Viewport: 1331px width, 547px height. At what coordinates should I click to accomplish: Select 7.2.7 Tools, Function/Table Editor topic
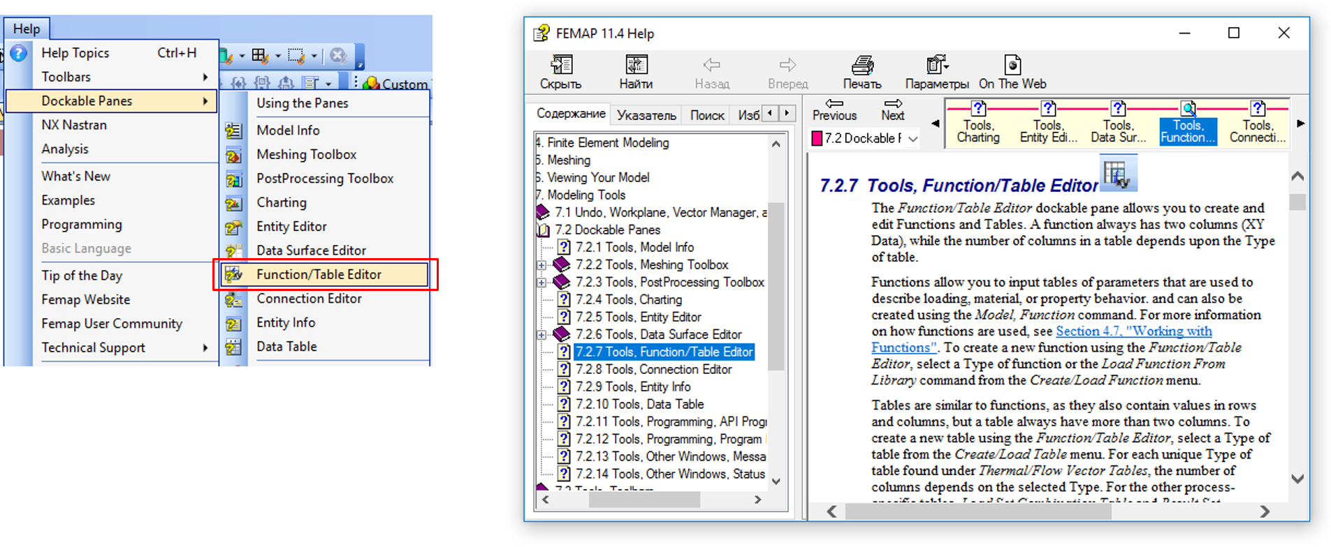[x=664, y=352]
